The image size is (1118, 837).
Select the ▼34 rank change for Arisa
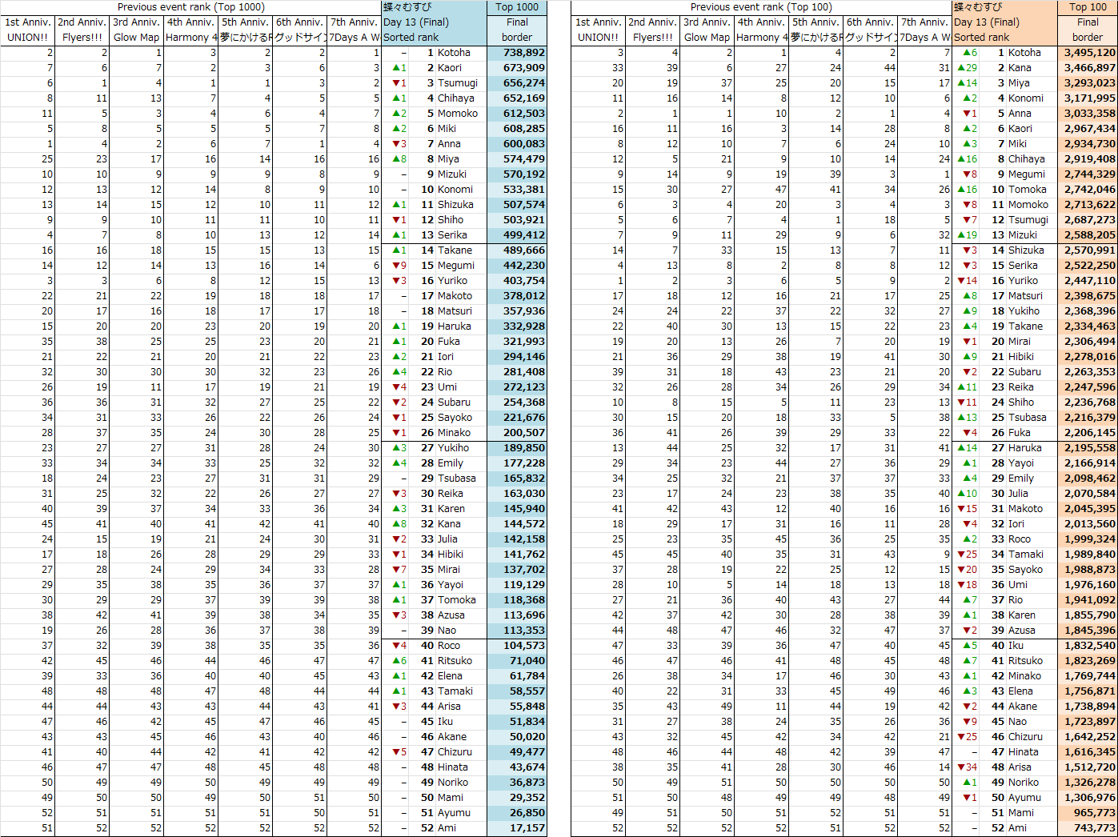[x=966, y=767]
